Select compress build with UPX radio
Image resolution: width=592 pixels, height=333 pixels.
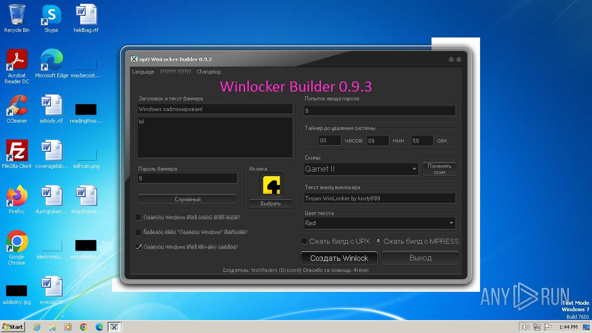tap(304, 241)
